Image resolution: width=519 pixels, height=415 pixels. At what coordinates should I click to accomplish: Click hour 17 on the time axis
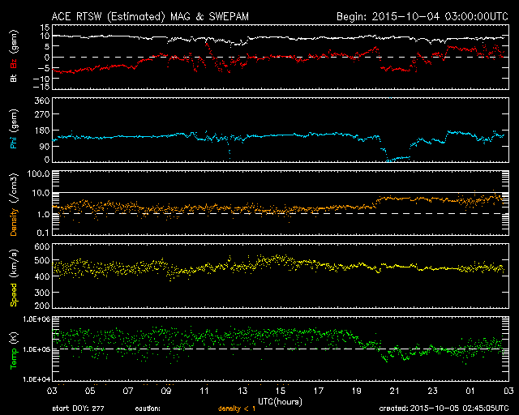pos(319,391)
